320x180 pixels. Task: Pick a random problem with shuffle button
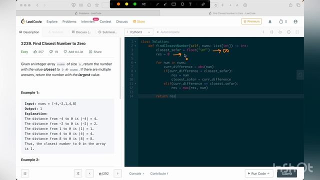tap(78, 173)
